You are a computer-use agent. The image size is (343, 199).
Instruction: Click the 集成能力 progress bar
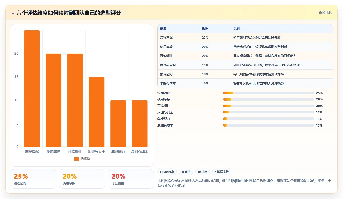tap(268, 119)
